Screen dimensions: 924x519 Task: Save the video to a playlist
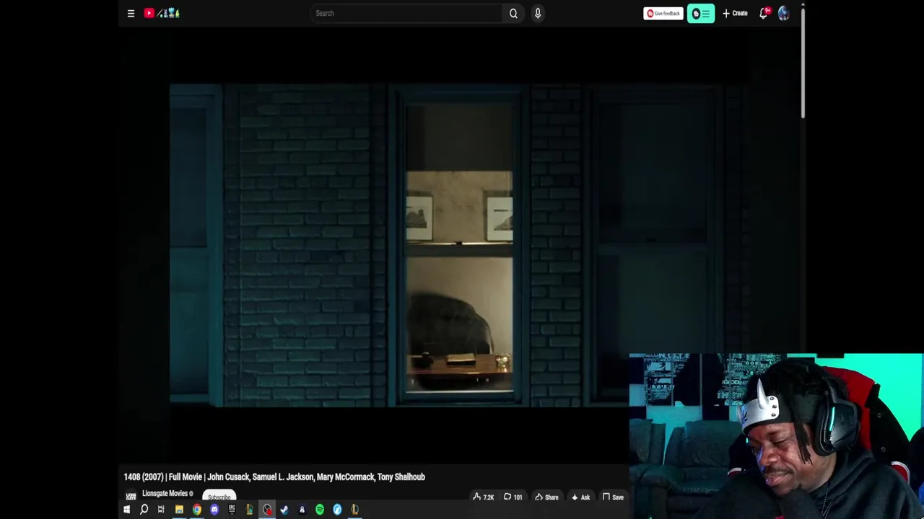click(613, 497)
